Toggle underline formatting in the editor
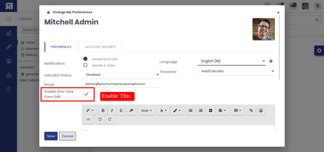 [121, 110]
